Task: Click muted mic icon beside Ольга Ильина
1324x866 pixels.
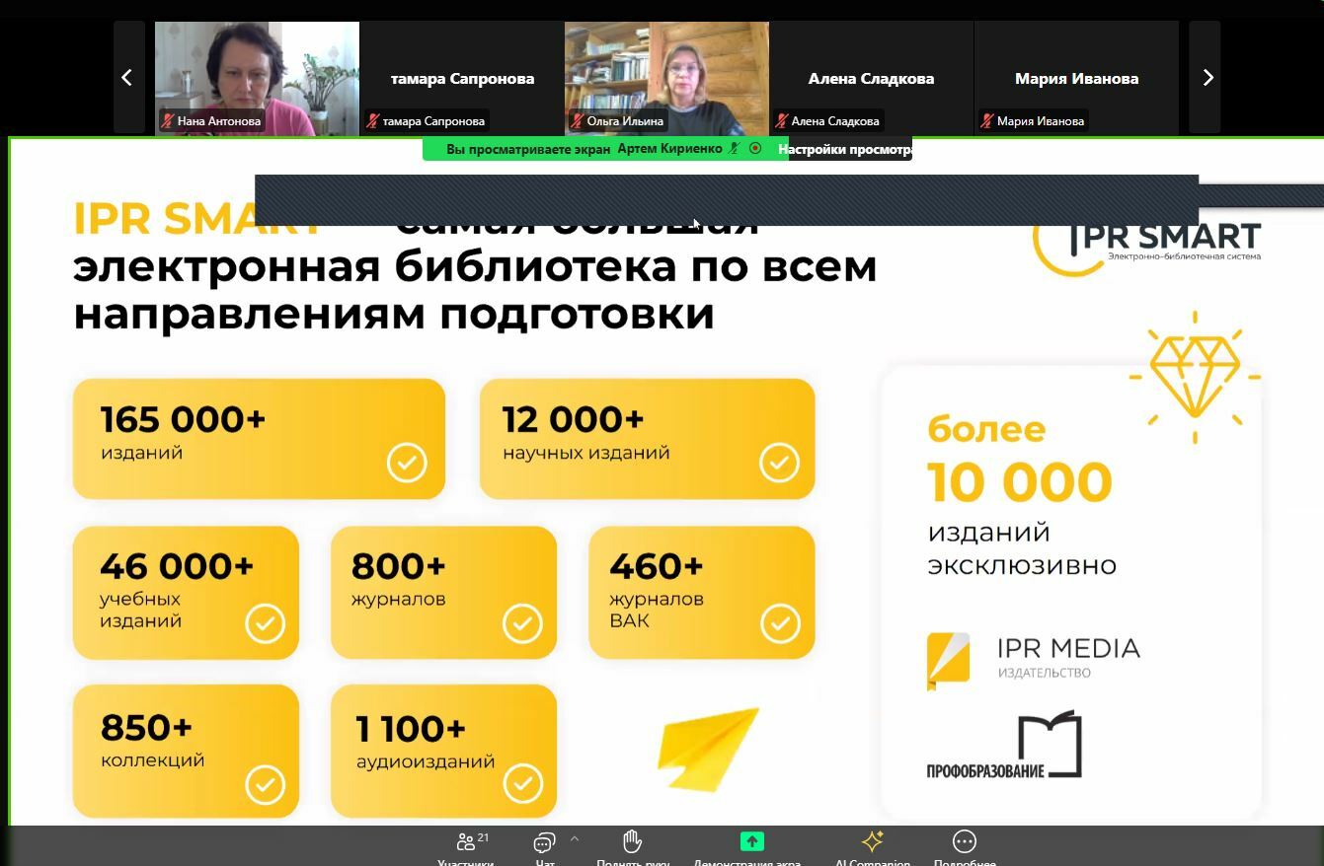Action: click(578, 121)
